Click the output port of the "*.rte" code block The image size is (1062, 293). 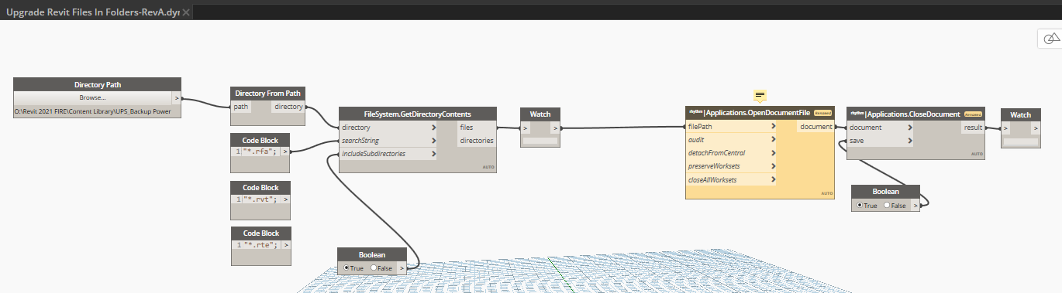click(x=286, y=244)
